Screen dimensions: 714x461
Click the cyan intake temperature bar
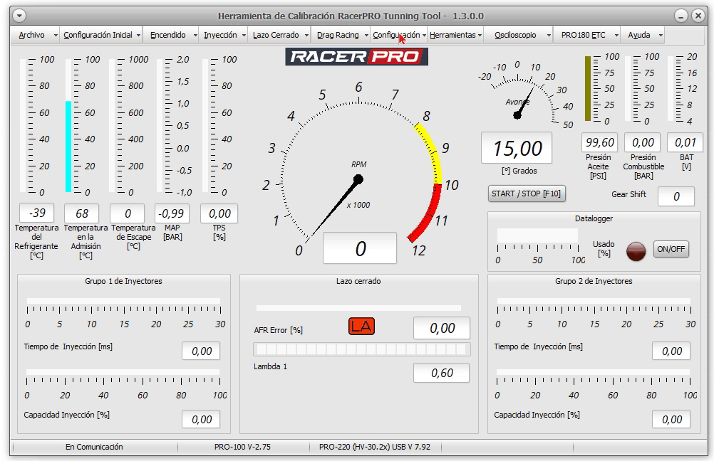(68, 147)
